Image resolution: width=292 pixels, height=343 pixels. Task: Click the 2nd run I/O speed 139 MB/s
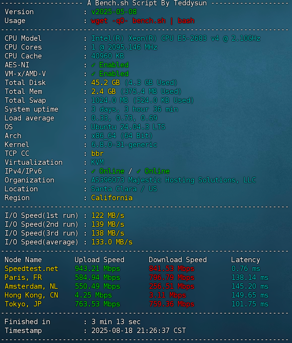108,224
